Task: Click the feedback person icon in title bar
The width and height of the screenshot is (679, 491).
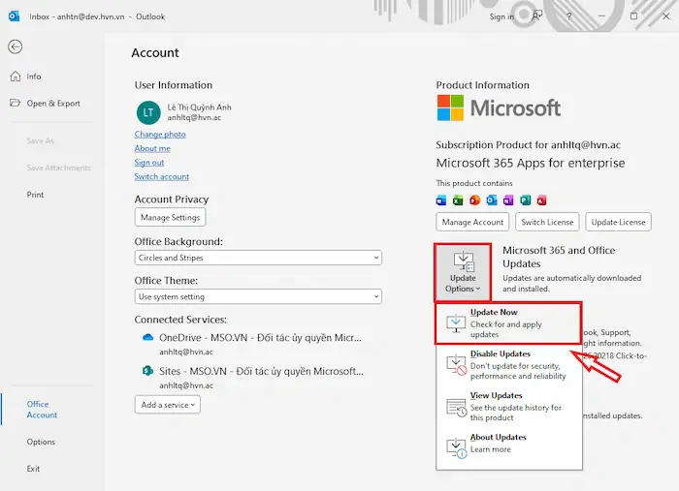Action: [536, 16]
